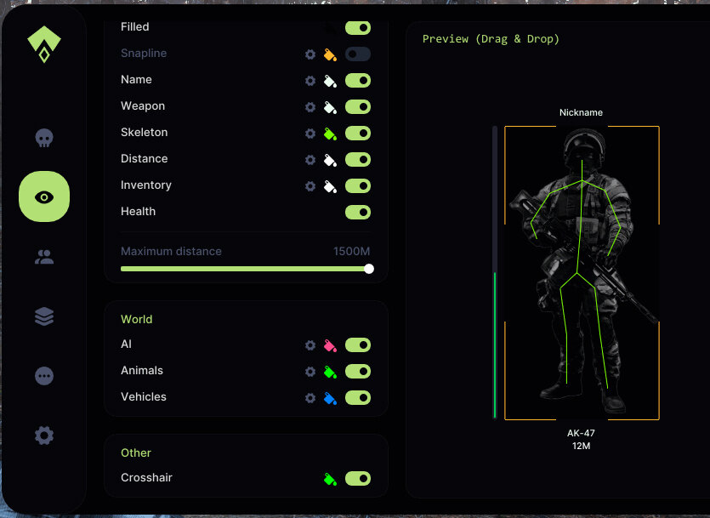This screenshot has width=710, height=518.
Task: Turn off the Crosshair toggle
Action: pyautogui.click(x=358, y=479)
